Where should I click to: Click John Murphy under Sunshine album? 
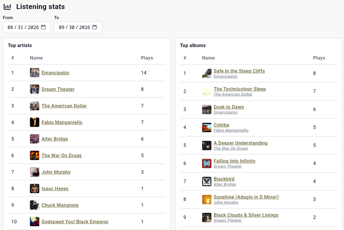tap(226, 202)
